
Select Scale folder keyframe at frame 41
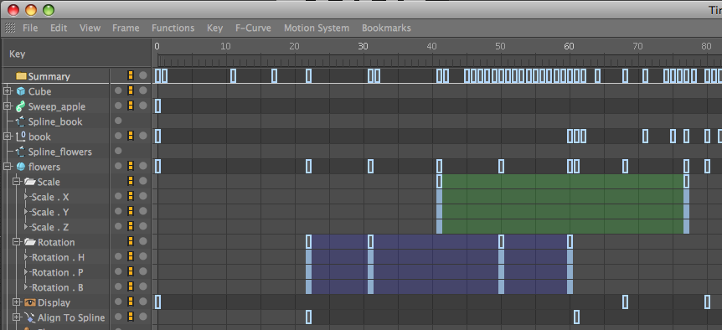[x=439, y=182]
